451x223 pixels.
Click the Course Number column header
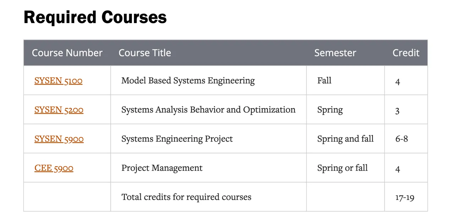[x=67, y=53]
